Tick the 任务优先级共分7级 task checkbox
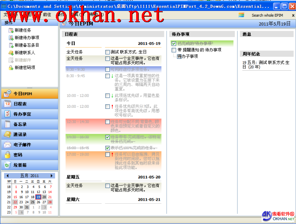Viewport: 296px width, 224px height. tap(107, 107)
